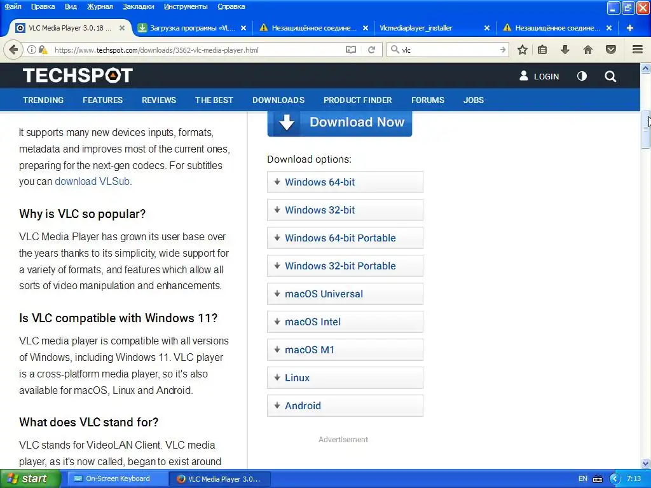
Task: Download the Android version
Action: point(345,405)
